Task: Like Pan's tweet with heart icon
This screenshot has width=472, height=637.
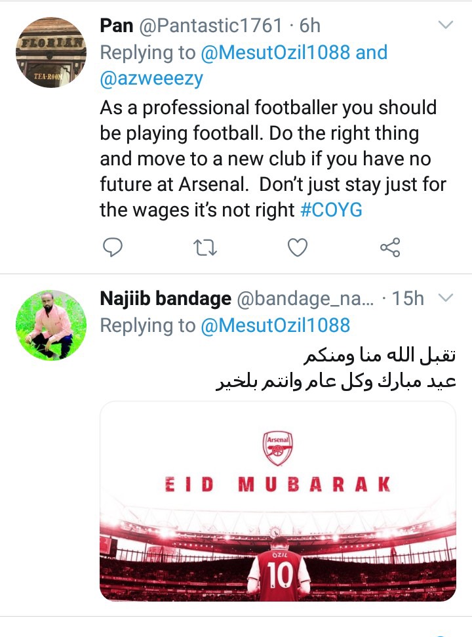Action: pos(298,247)
